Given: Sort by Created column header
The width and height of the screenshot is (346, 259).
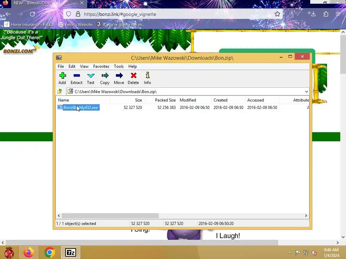Looking at the screenshot, I should coord(228,100).
